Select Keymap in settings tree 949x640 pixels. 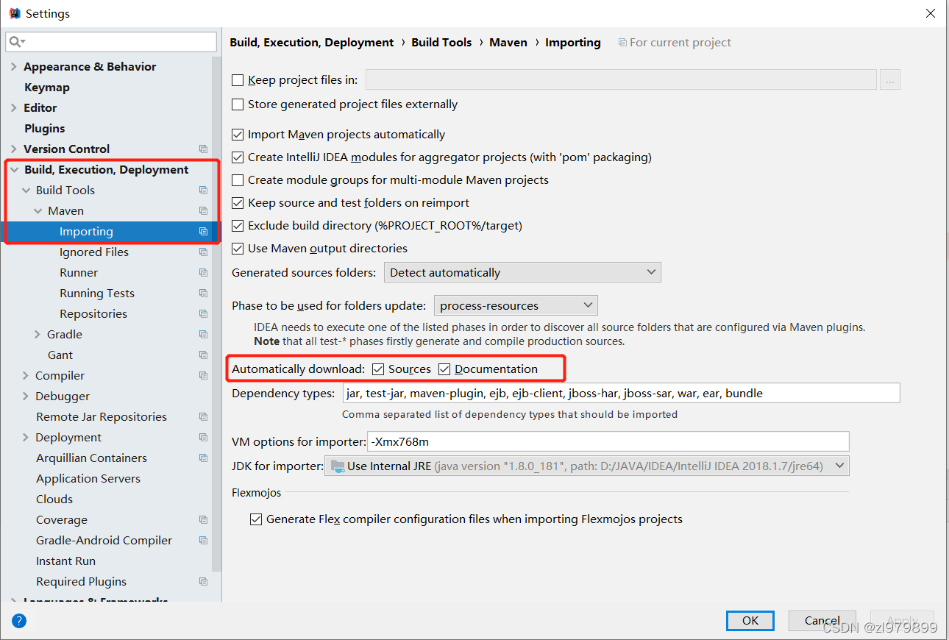point(47,88)
